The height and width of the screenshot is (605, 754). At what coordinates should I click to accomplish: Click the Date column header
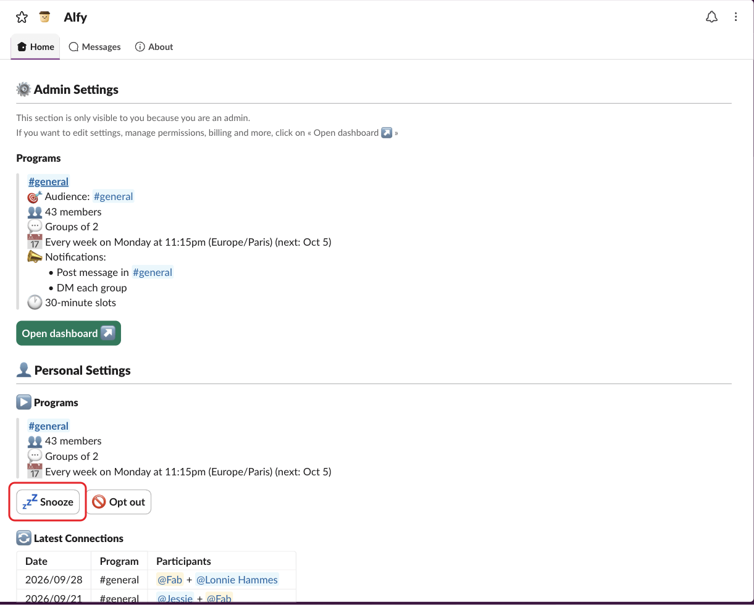coord(54,561)
